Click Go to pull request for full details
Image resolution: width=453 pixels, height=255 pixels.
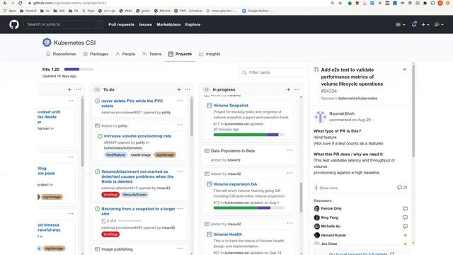click(x=361, y=254)
